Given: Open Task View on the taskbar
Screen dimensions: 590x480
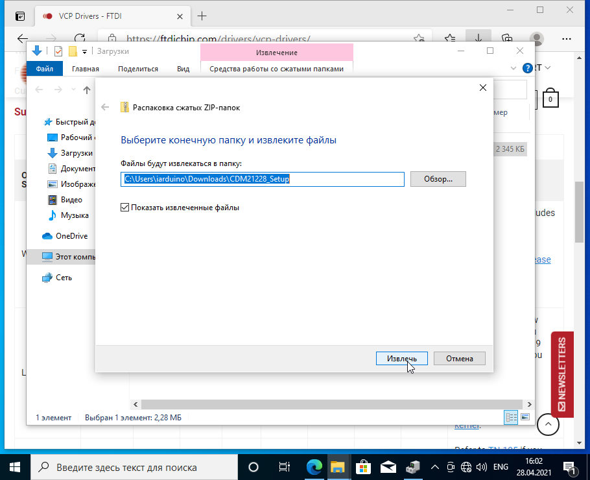Looking at the screenshot, I should pyautogui.click(x=284, y=467).
